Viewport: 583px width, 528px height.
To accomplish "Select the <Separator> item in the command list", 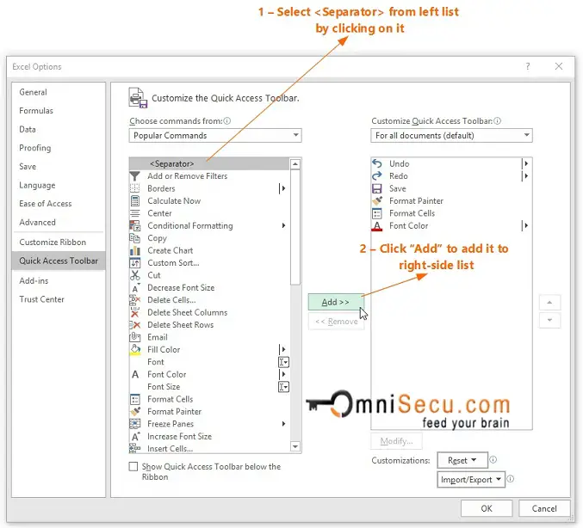I will coord(209,163).
